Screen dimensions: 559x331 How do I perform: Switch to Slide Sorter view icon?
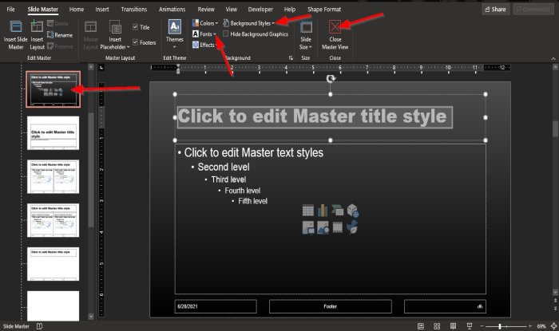437,326
